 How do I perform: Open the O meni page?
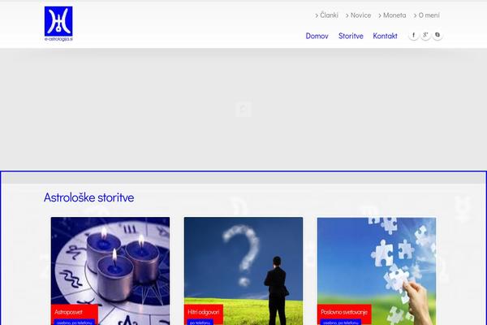tap(429, 15)
